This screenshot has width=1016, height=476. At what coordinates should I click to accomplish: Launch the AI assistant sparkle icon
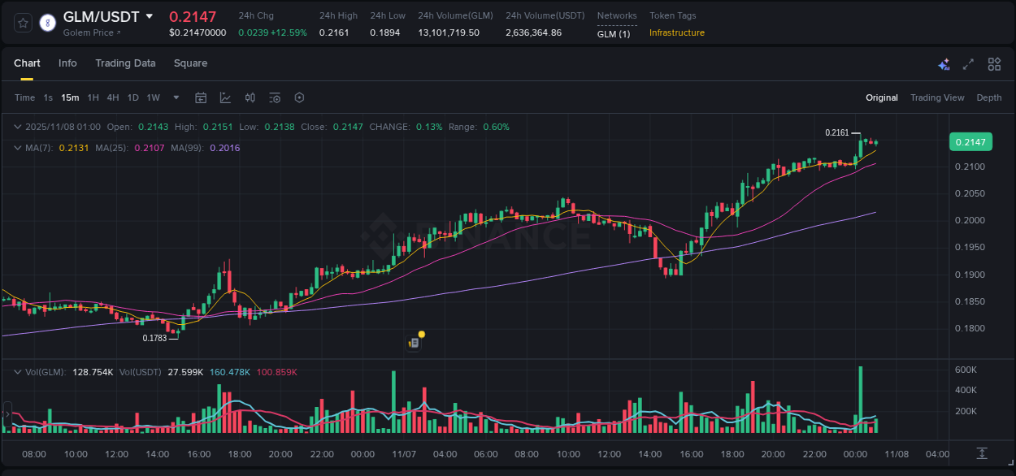coord(944,63)
